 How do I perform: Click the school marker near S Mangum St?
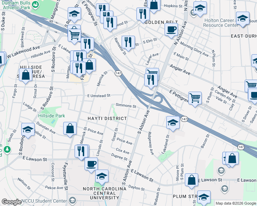(x=75, y=15)
